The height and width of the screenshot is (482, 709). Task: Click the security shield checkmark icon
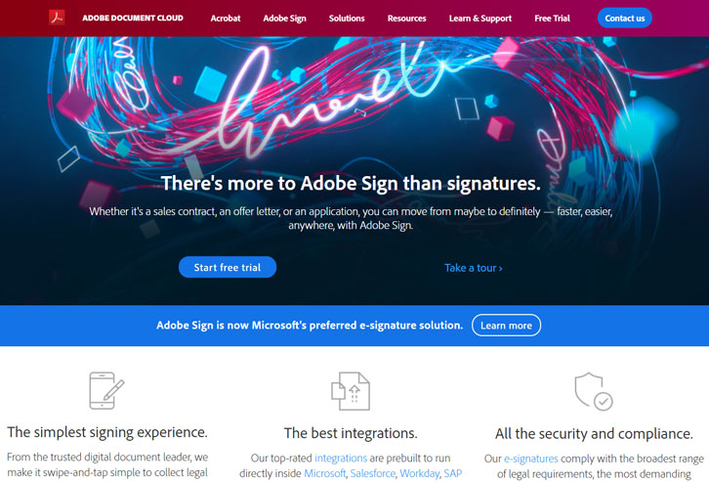tap(593, 391)
